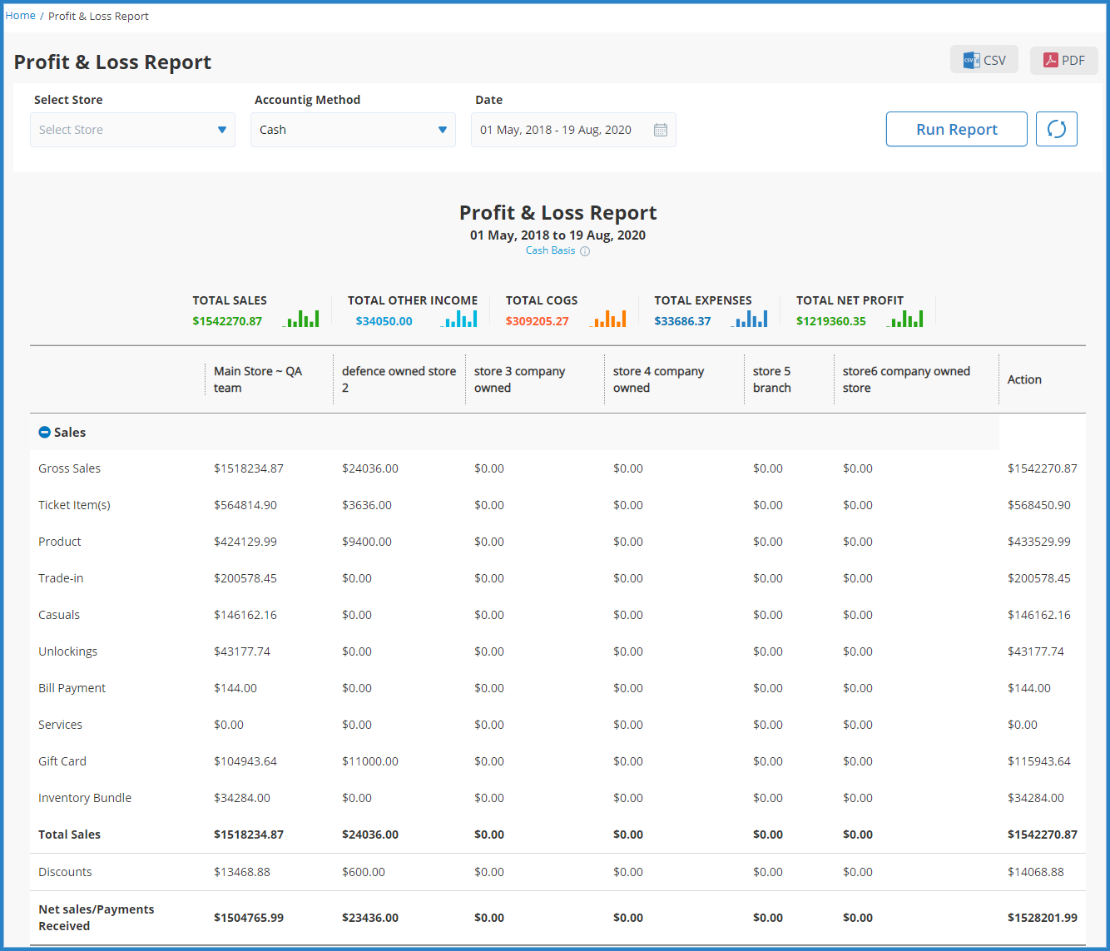Click the Discounts row label
The height and width of the screenshot is (951, 1110).
(x=65, y=872)
